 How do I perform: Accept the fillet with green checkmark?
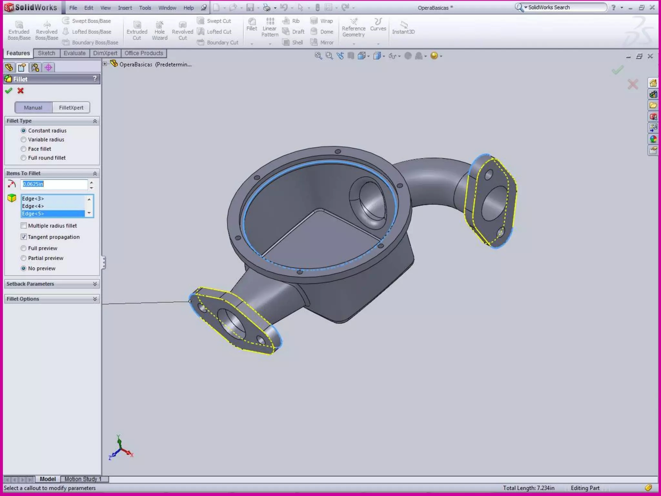(9, 91)
